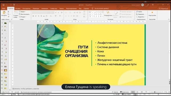
Task: Click the ribbon display options icon
Action: coord(153,5)
